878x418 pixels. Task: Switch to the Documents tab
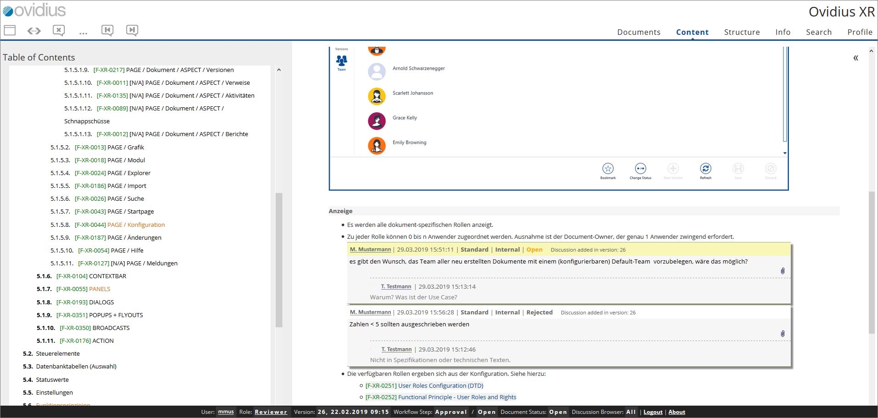[x=638, y=32]
